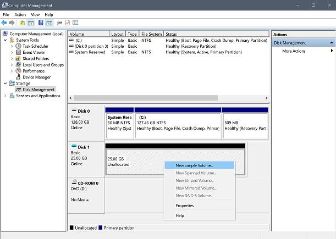Collapse the Storage tree node

pos(5,84)
